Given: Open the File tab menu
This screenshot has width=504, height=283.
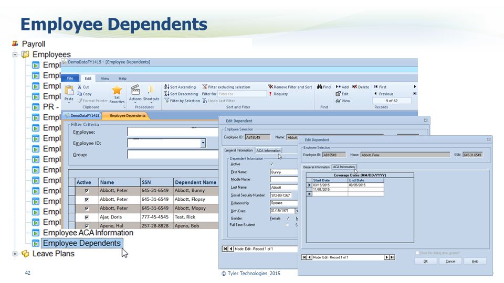Looking at the screenshot, I should click(70, 78).
